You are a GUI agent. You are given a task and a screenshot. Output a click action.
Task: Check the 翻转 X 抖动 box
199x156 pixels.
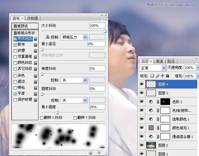coord(42,118)
